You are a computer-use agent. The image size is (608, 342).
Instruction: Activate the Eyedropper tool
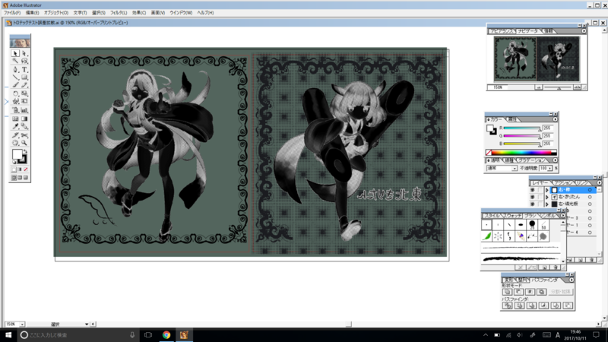pyautogui.click(x=15, y=126)
